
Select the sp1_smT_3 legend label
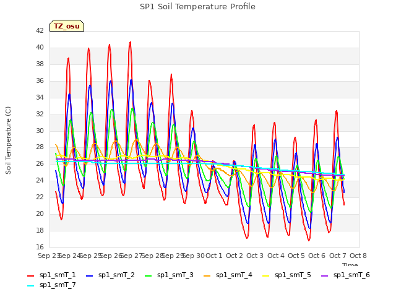[x=175, y=275]
